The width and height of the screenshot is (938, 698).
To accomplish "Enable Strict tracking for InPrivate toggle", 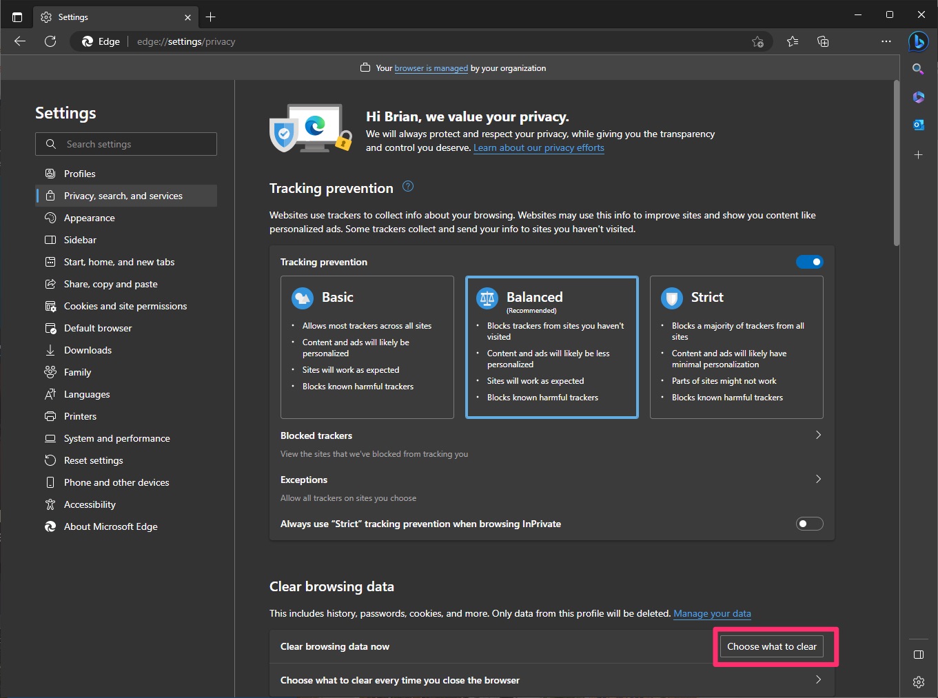I will click(809, 524).
